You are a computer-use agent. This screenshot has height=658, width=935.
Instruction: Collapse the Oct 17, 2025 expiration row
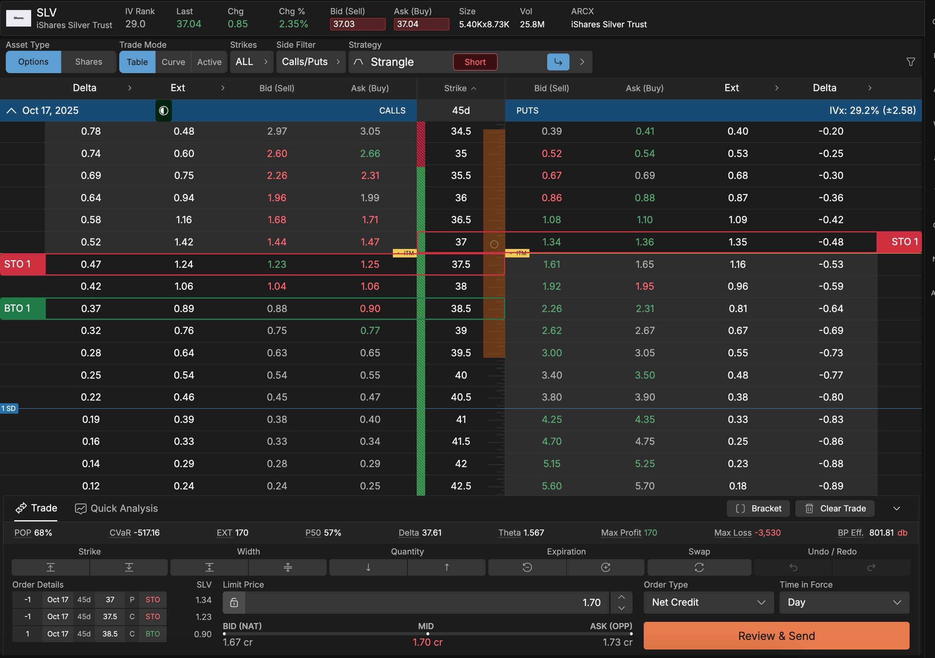tap(12, 110)
